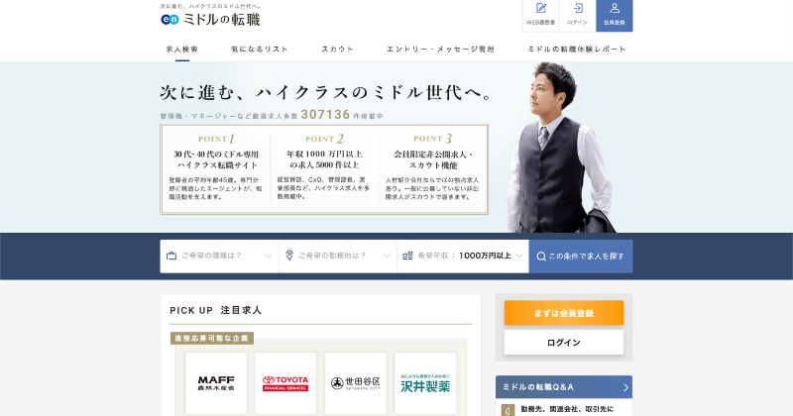The image size is (793, 416).
Task: Open the 世田谷区 company card
Action: click(356, 383)
